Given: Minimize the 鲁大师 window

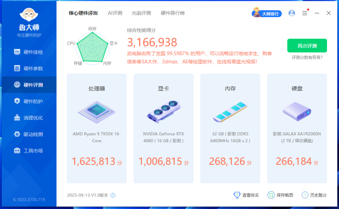Looking at the screenshot, I should click(317, 13).
